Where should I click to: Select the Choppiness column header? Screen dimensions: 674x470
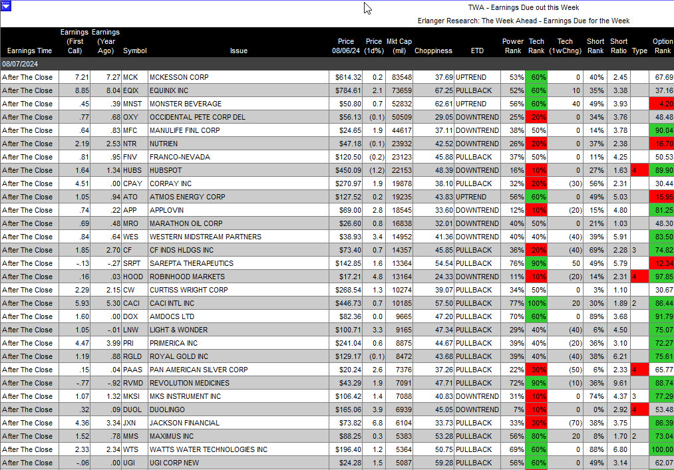point(433,51)
